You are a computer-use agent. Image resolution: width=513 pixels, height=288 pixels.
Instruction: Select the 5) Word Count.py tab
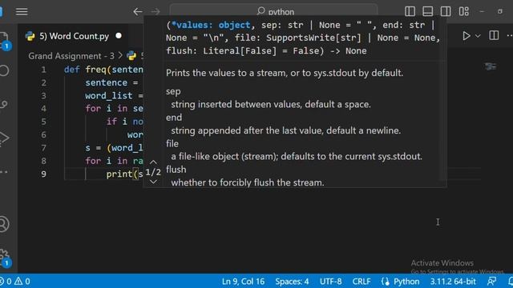click(x=74, y=36)
